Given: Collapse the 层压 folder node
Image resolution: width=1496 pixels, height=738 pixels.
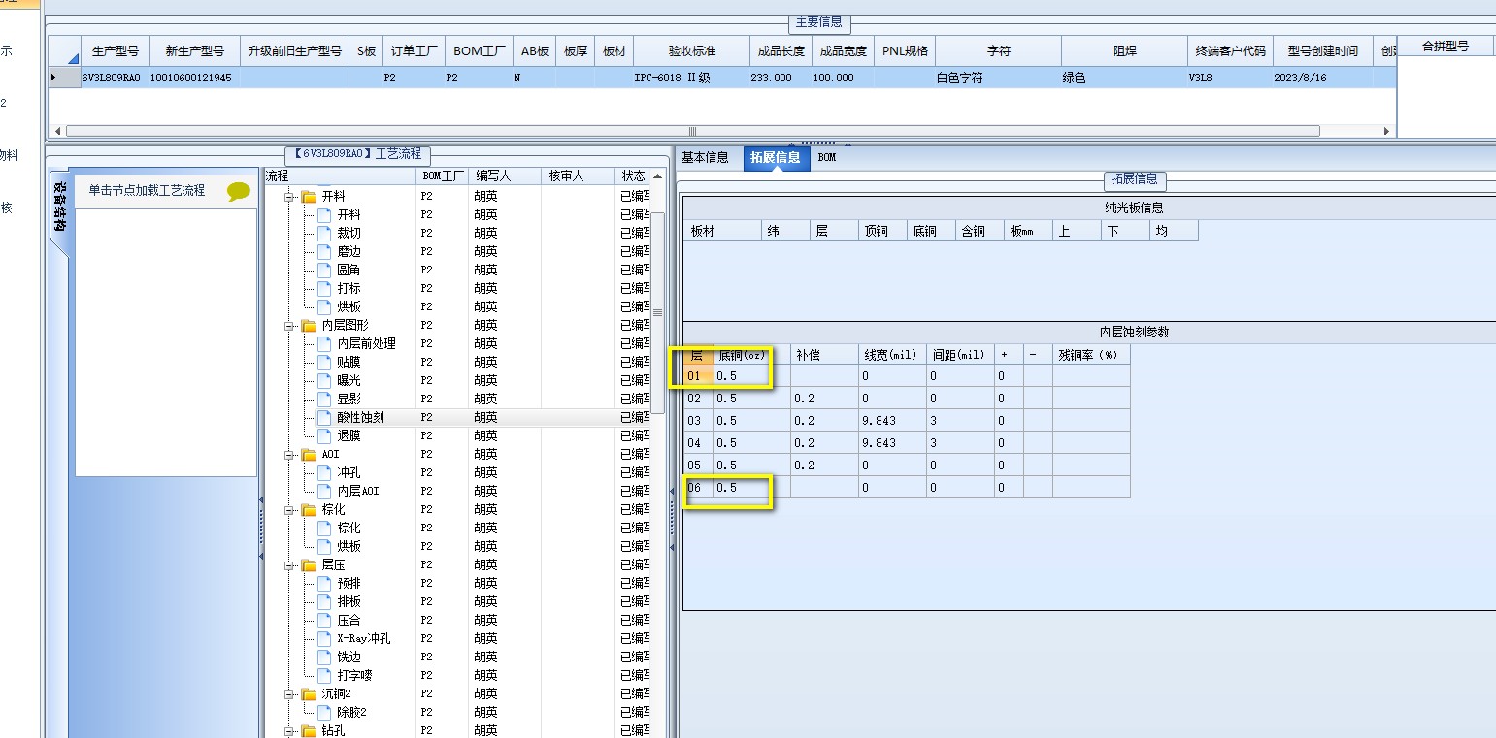Looking at the screenshot, I should [289, 565].
